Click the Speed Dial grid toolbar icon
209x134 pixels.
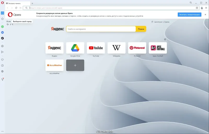[20, 8]
